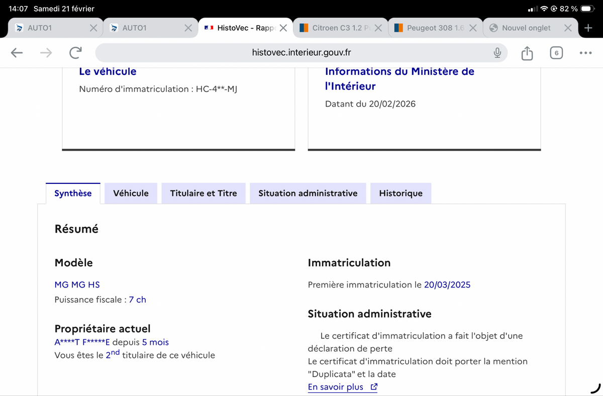
Task: Tap the microphone icon in address bar
Action: (x=497, y=53)
